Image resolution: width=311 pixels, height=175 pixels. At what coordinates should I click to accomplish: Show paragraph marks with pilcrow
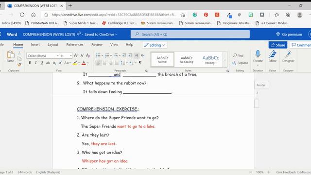140,63
